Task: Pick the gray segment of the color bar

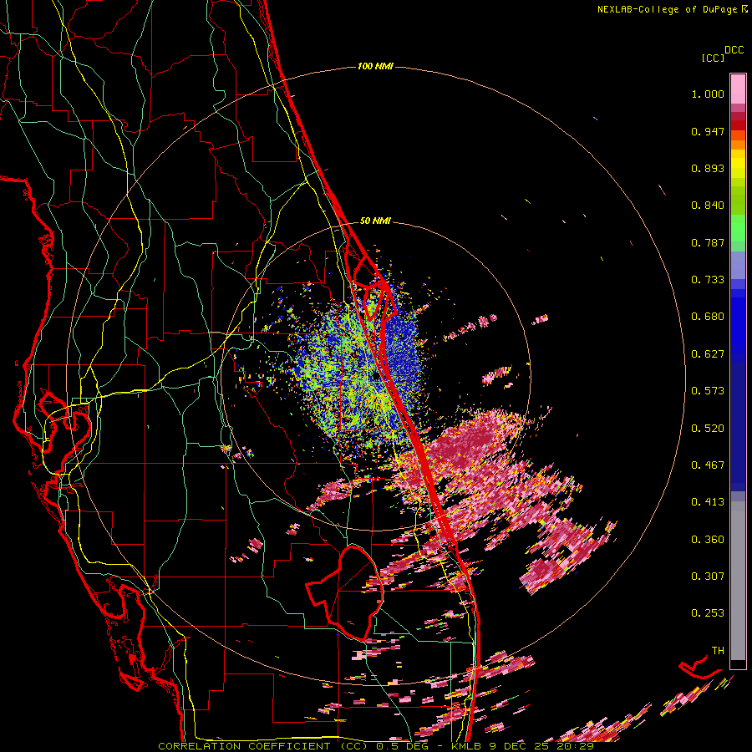Action: pos(738,581)
